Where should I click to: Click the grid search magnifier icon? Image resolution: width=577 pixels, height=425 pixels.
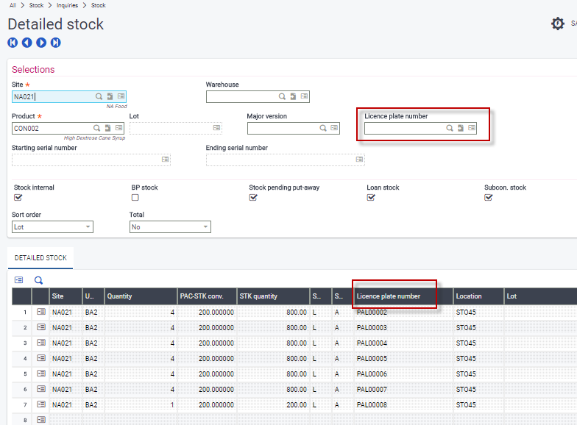coord(38,281)
